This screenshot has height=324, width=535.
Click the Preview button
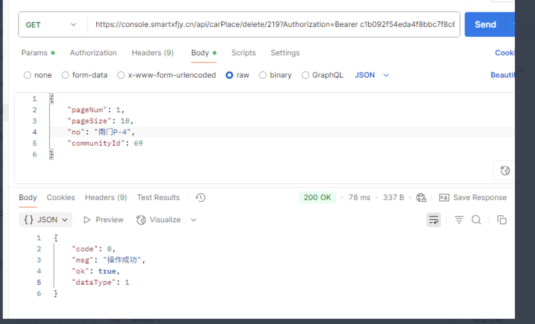point(104,220)
